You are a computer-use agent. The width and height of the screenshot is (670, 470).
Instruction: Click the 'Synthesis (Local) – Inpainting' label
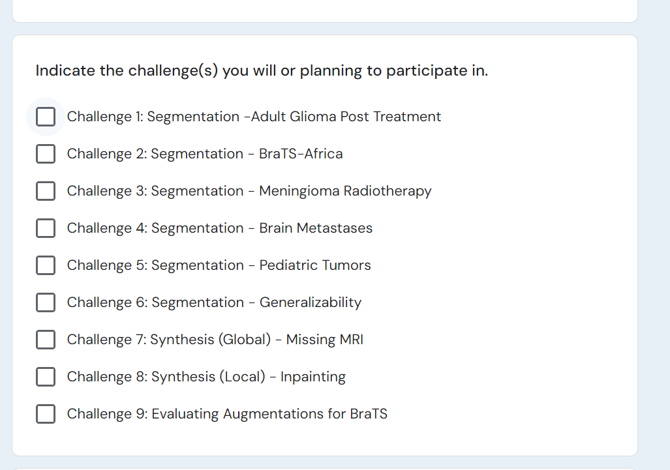[x=249, y=377]
